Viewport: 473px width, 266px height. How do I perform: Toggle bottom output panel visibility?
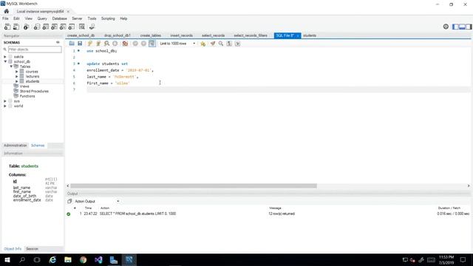(462, 27)
